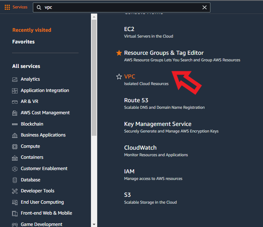Open the Recently visited section
263x227 pixels.
[x=32, y=30]
